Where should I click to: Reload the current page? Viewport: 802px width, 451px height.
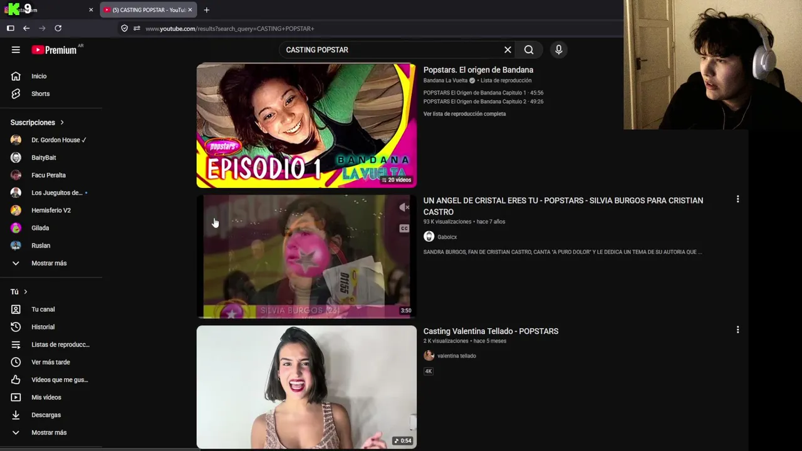tap(58, 28)
